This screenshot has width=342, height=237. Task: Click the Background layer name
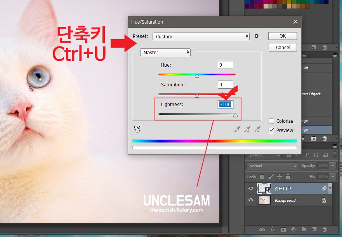(285, 200)
